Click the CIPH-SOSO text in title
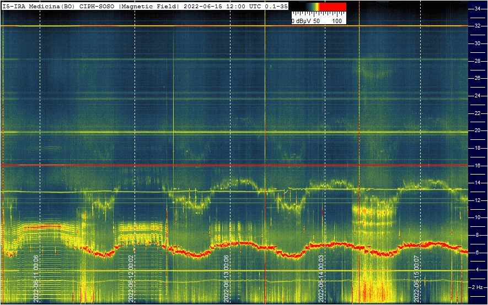Viewport: 488px width, 305px height. 98,6
